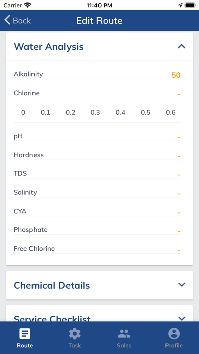Tap the Phosphate value field
This screenshot has width=199, height=354.
[x=97, y=230]
